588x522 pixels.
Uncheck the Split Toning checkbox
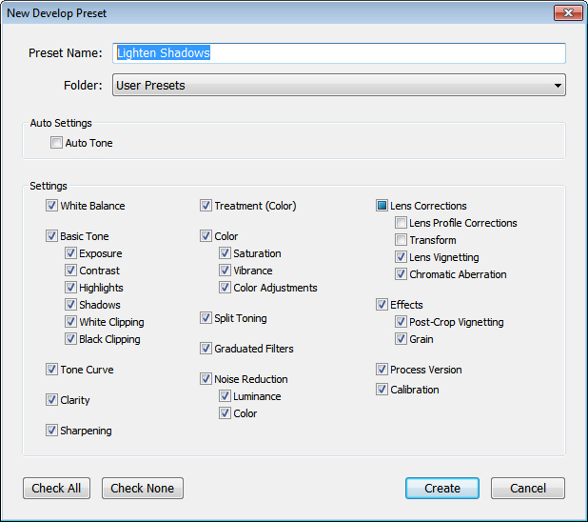206,318
